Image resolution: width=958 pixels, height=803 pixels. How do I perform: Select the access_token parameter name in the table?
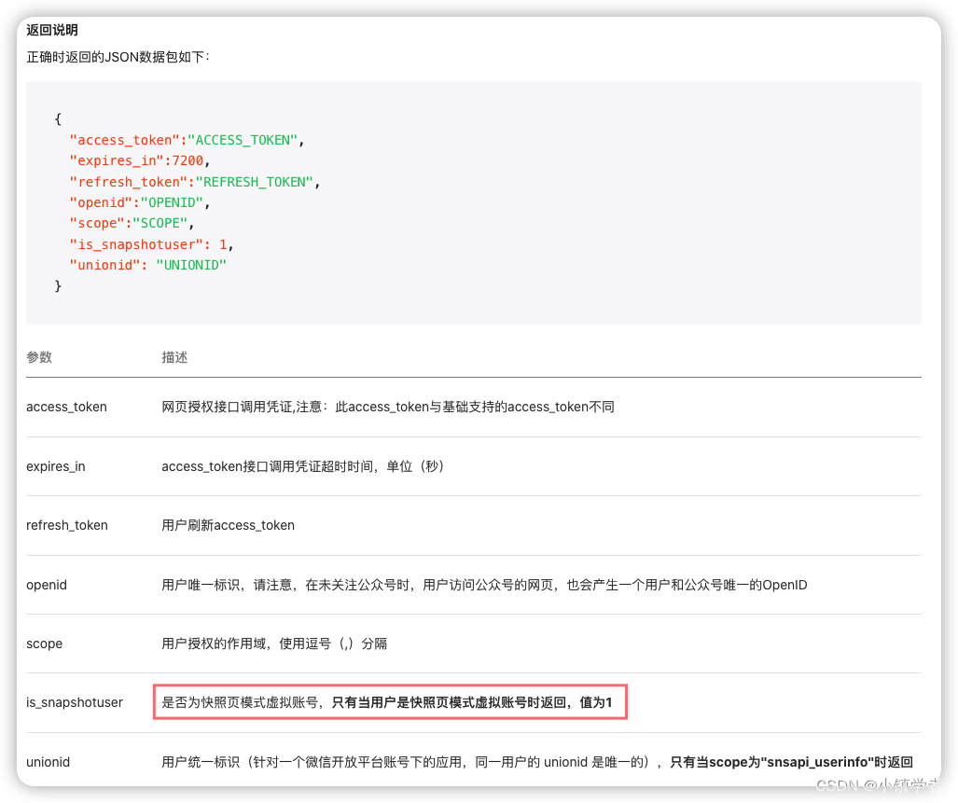pos(66,407)
